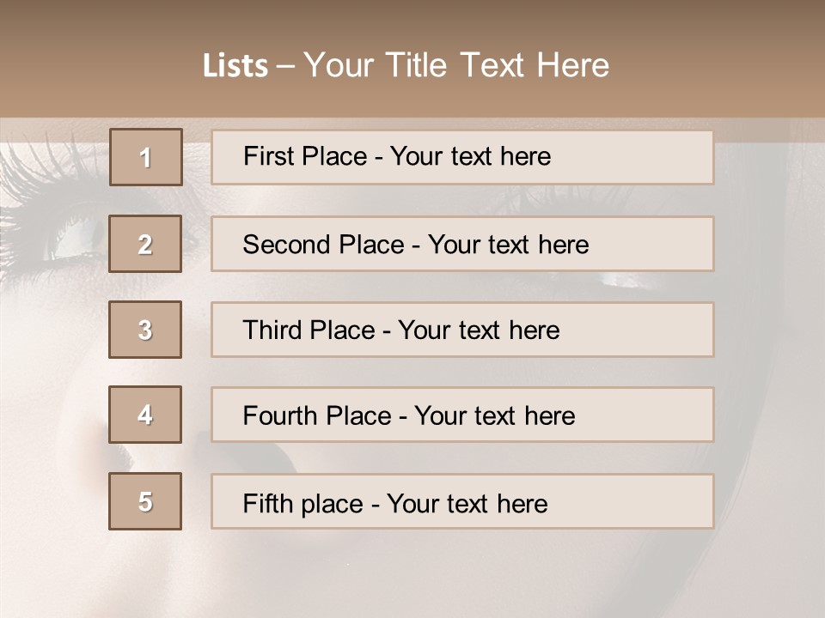Select the First Place text bar
Viewport: 825px width, 618px height.
click(462, 157)
